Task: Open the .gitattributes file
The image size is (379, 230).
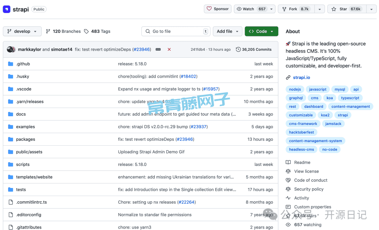Action: pos(29,227)
